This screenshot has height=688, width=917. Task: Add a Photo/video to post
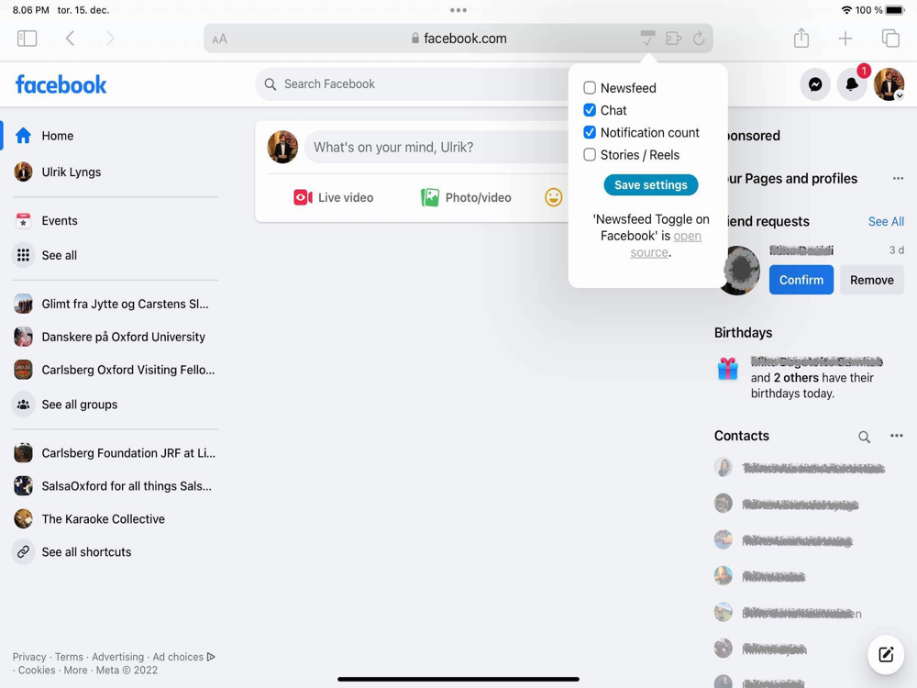click(x=466, y=198)
